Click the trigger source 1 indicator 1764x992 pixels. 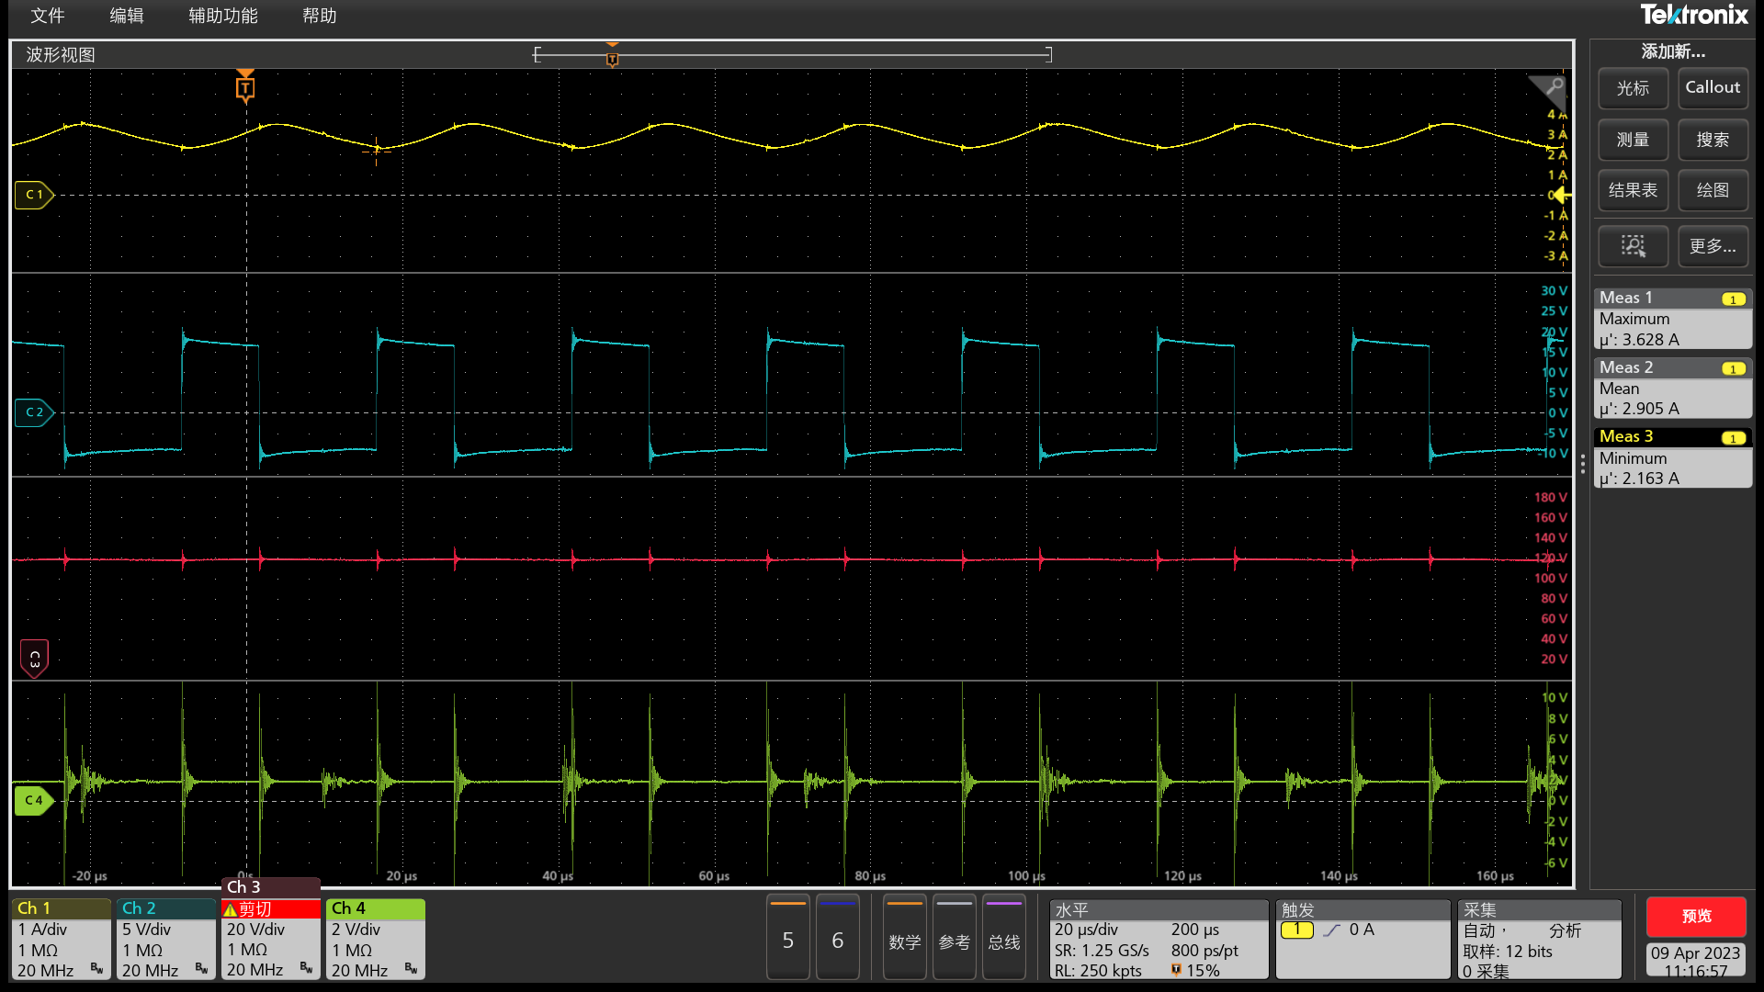[1297, 930]
